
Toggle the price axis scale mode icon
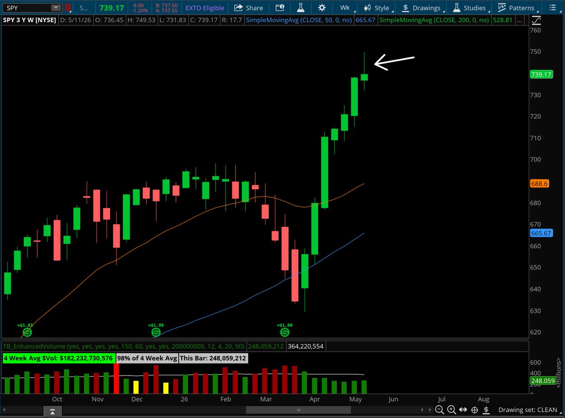537,20
